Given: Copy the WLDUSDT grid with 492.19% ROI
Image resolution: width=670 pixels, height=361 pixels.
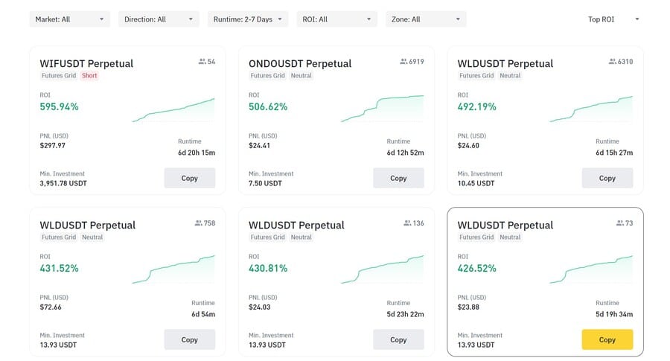Looking at the screenshot, I should coord(607,178).
